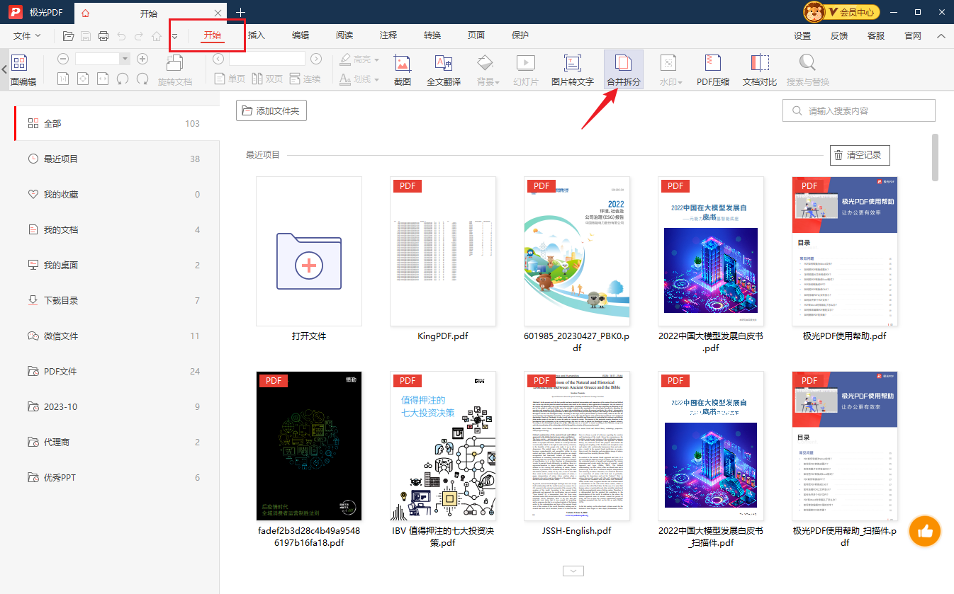Open the quick toolbar customize dropdown arrow

pos(174,37)
